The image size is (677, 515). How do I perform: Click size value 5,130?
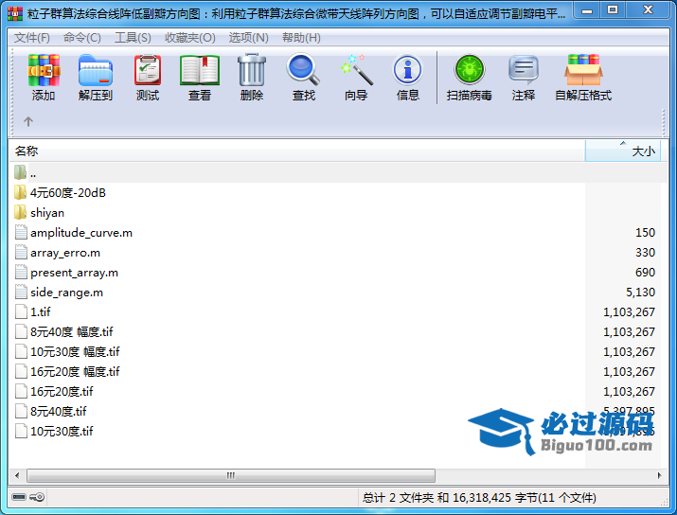click(x=640, y=293)
